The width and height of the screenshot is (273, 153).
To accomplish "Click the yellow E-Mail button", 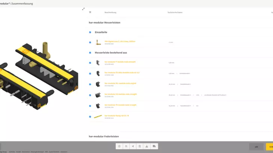I will pos(270,147).
